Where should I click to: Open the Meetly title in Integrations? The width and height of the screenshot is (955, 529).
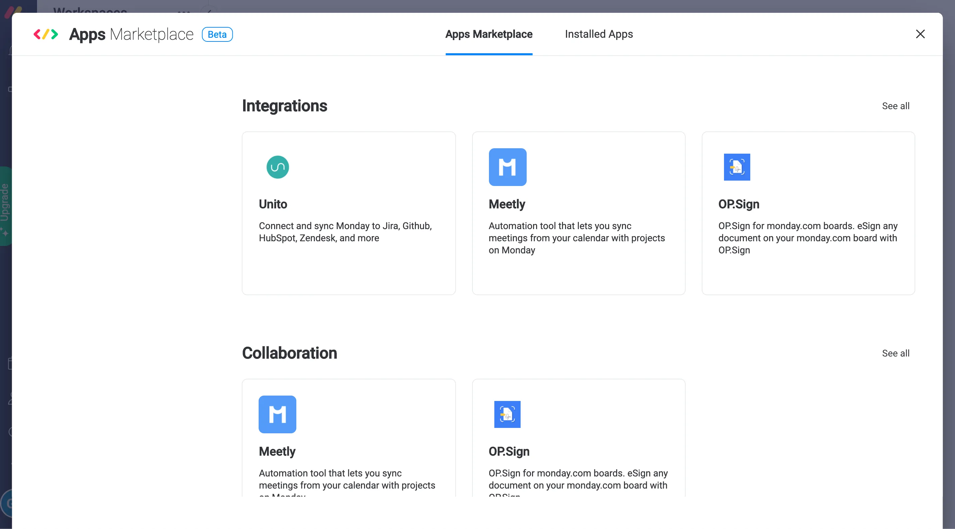[x=507, y=204]
